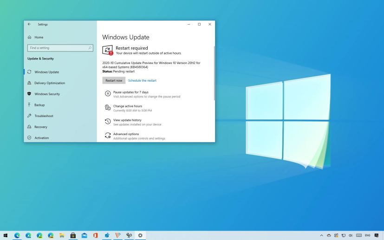384x240 pixels.
Task: Switch input language via ENG indicator
Action: point(368,235)
